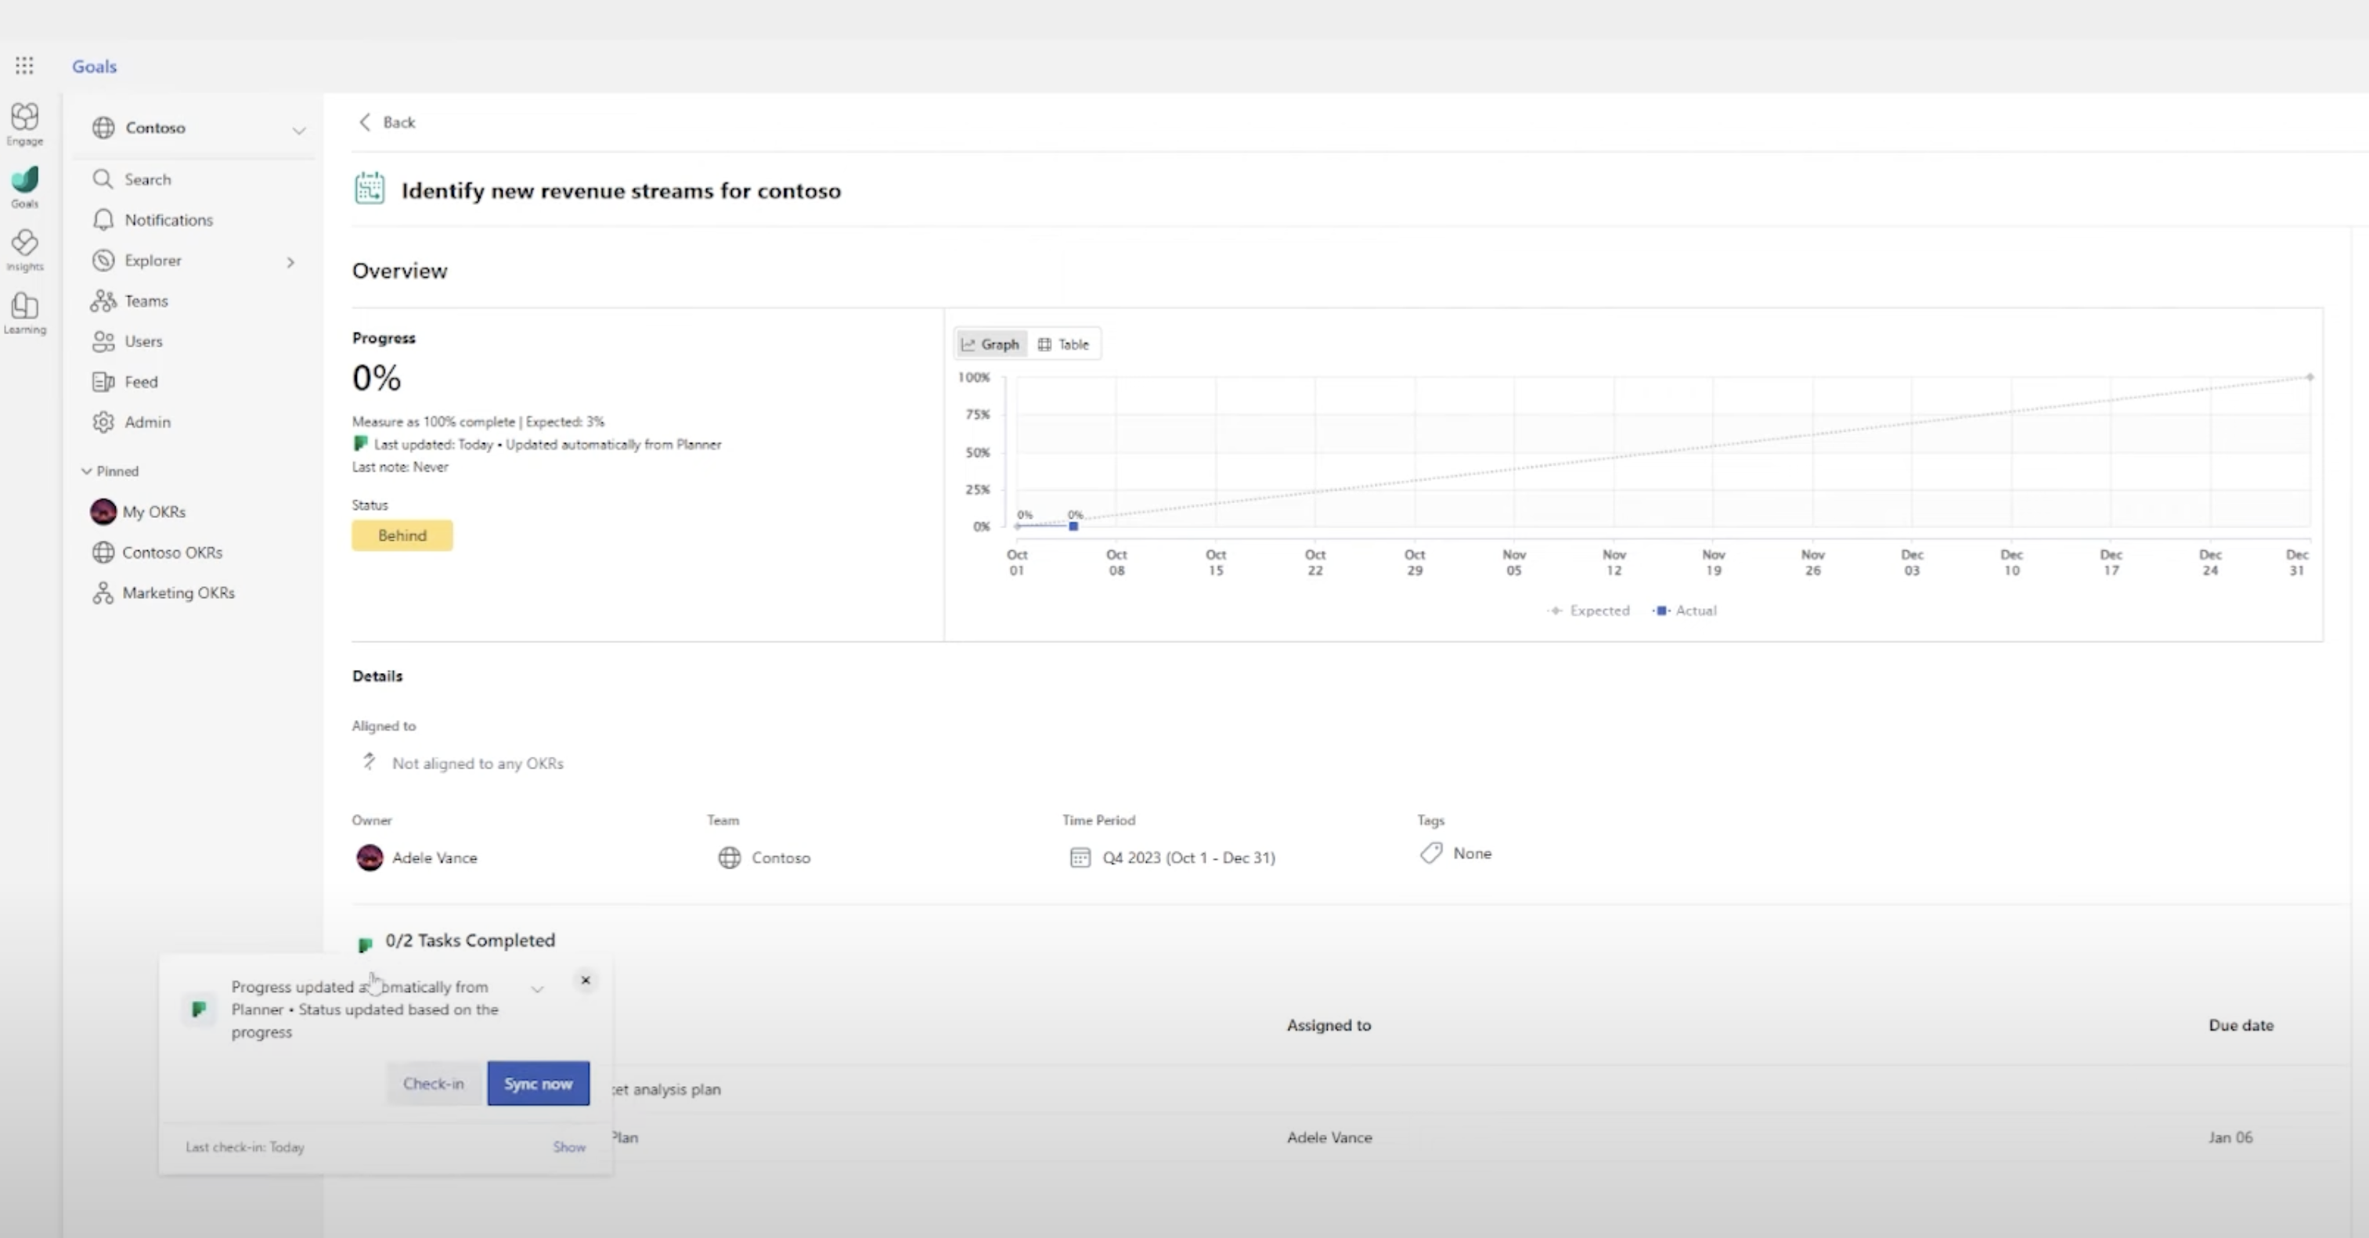Open the Insights app icon

coord(25,250)
